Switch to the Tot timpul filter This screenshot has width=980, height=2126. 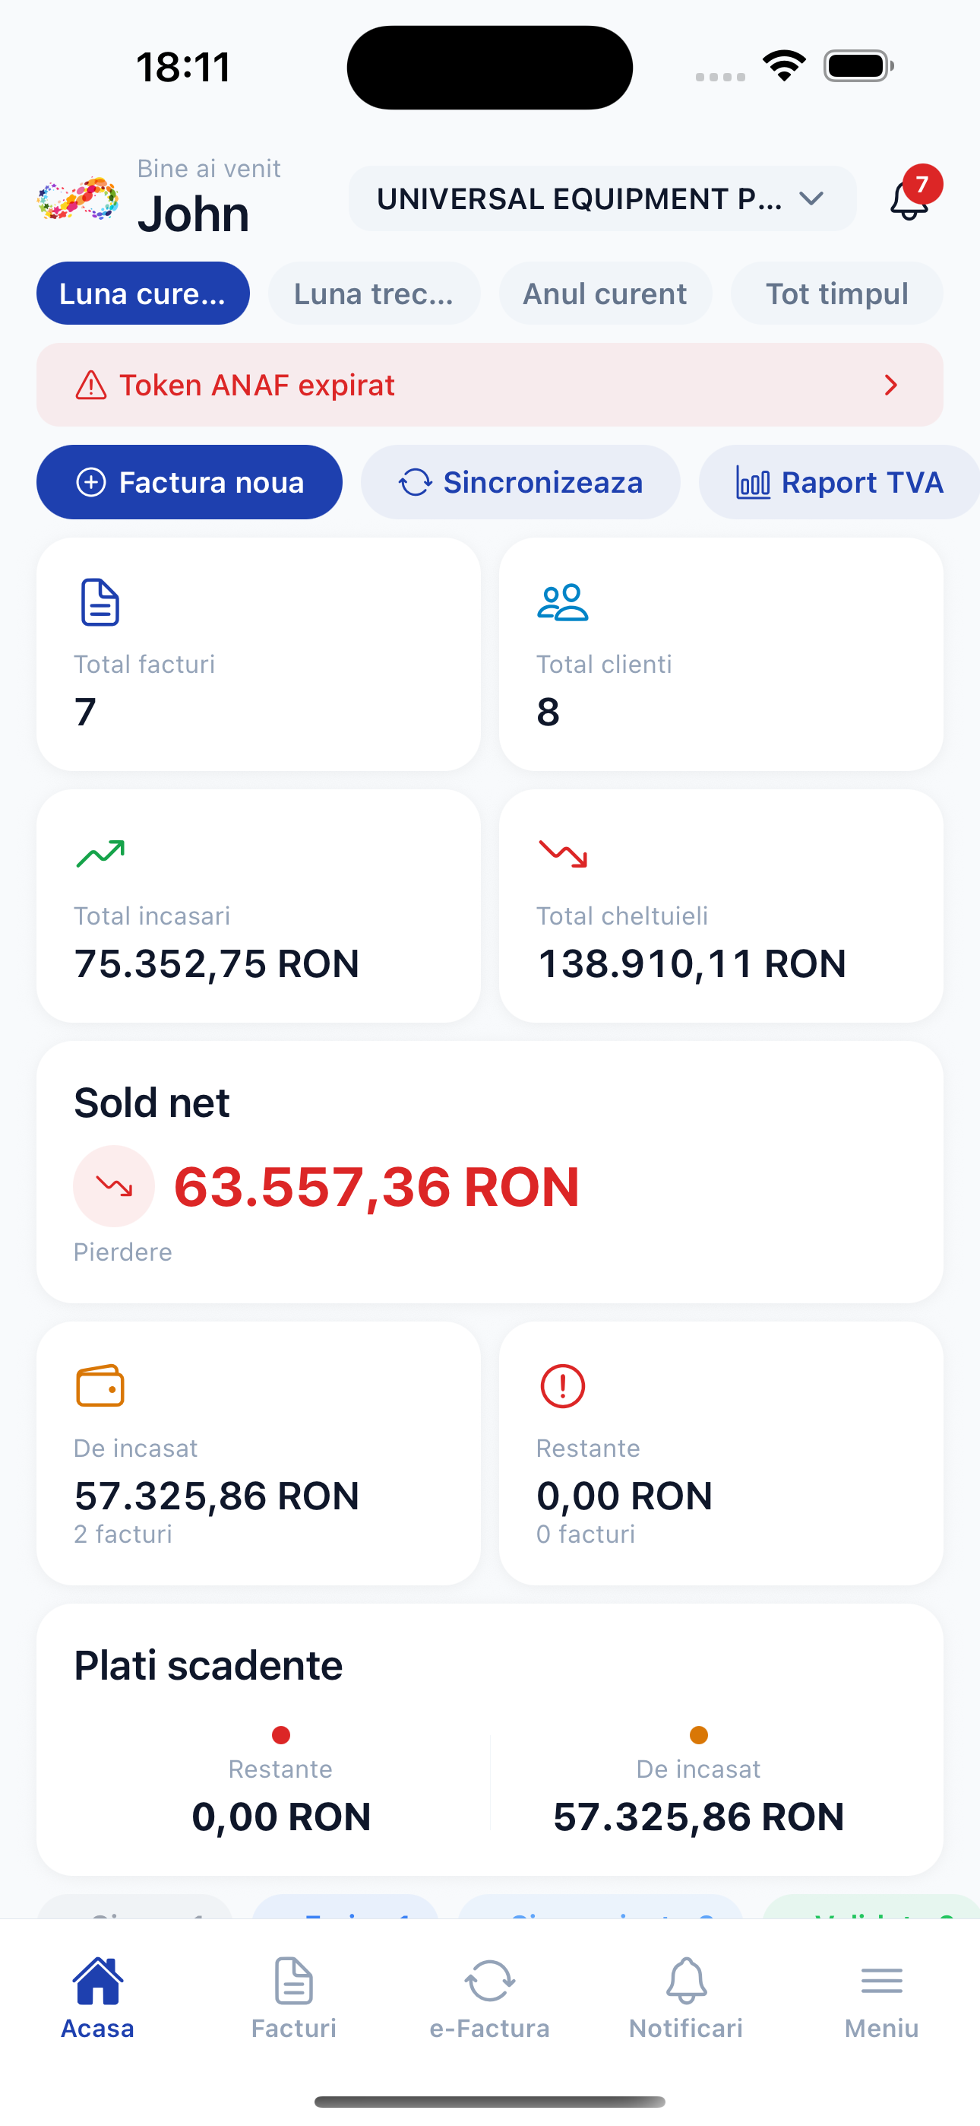click(836, 294)
